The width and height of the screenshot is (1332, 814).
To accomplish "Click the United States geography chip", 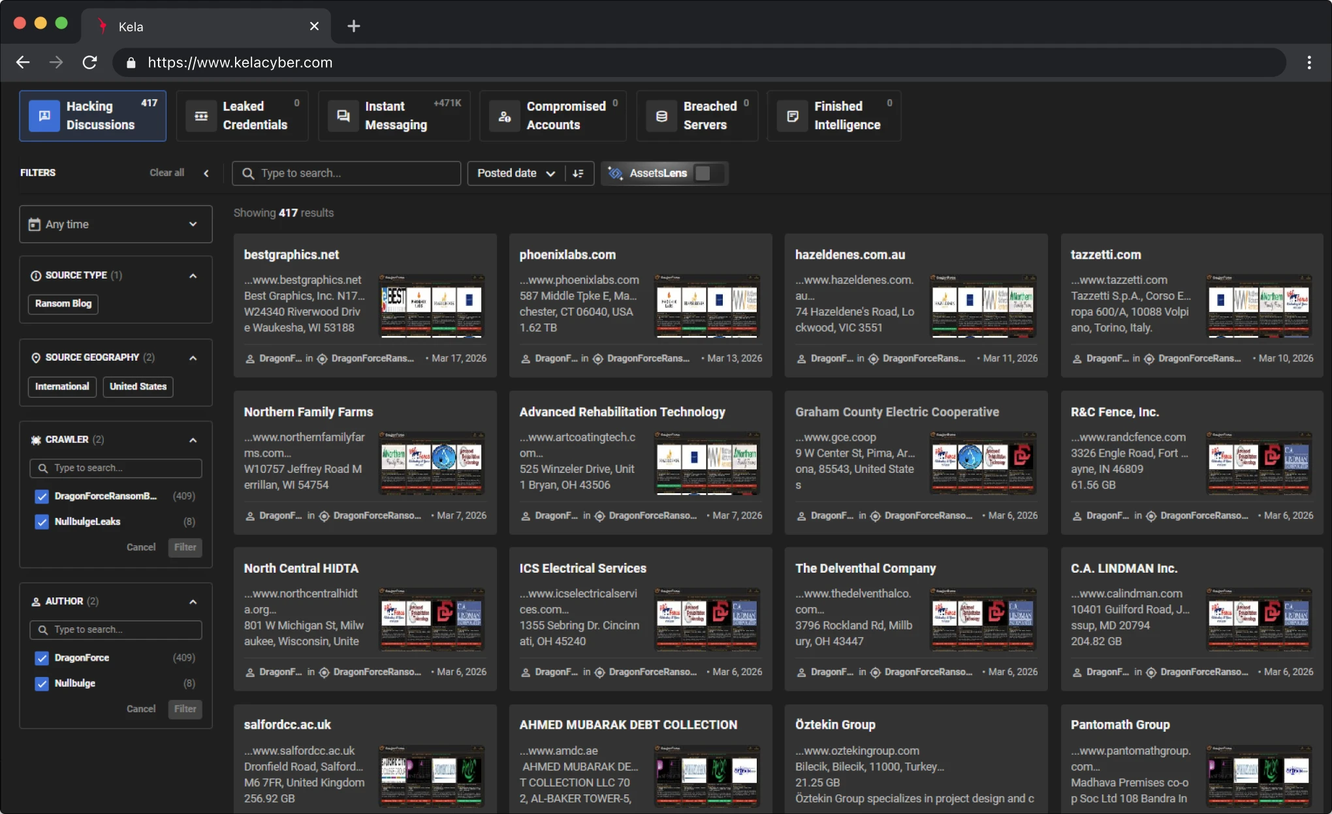I will coord(138,387).
